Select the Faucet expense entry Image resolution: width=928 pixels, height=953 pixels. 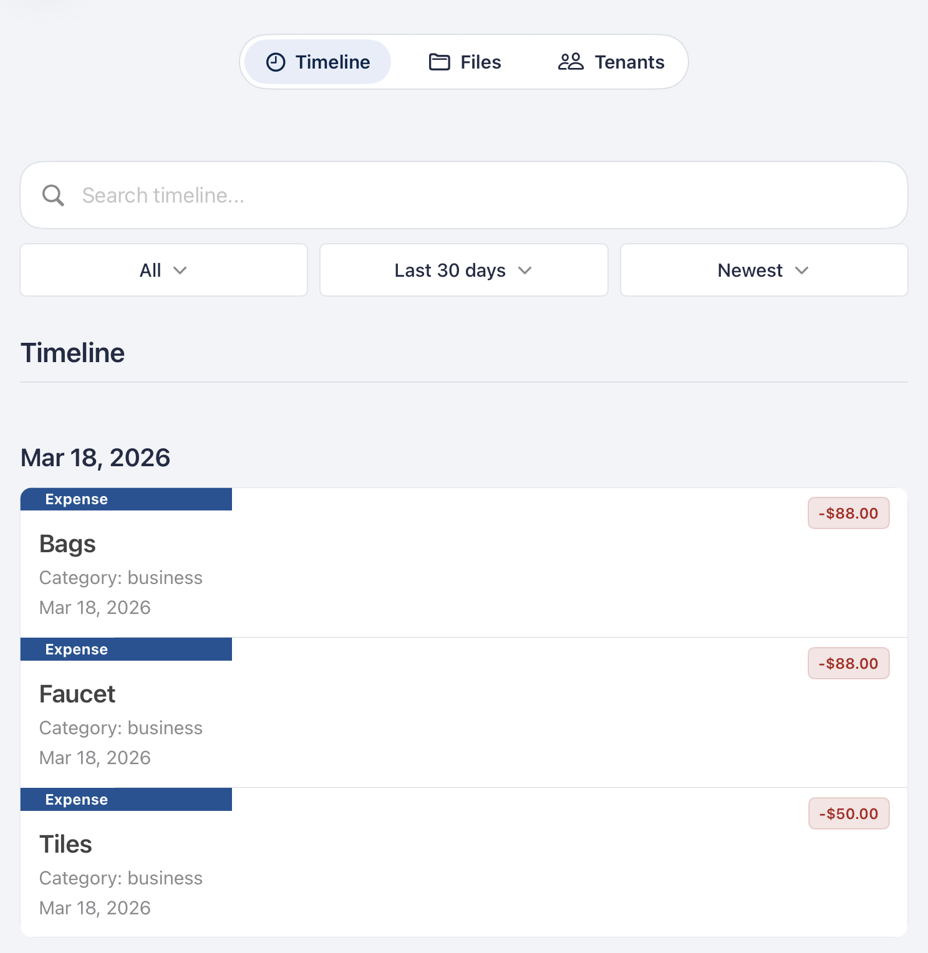[464, 711]
